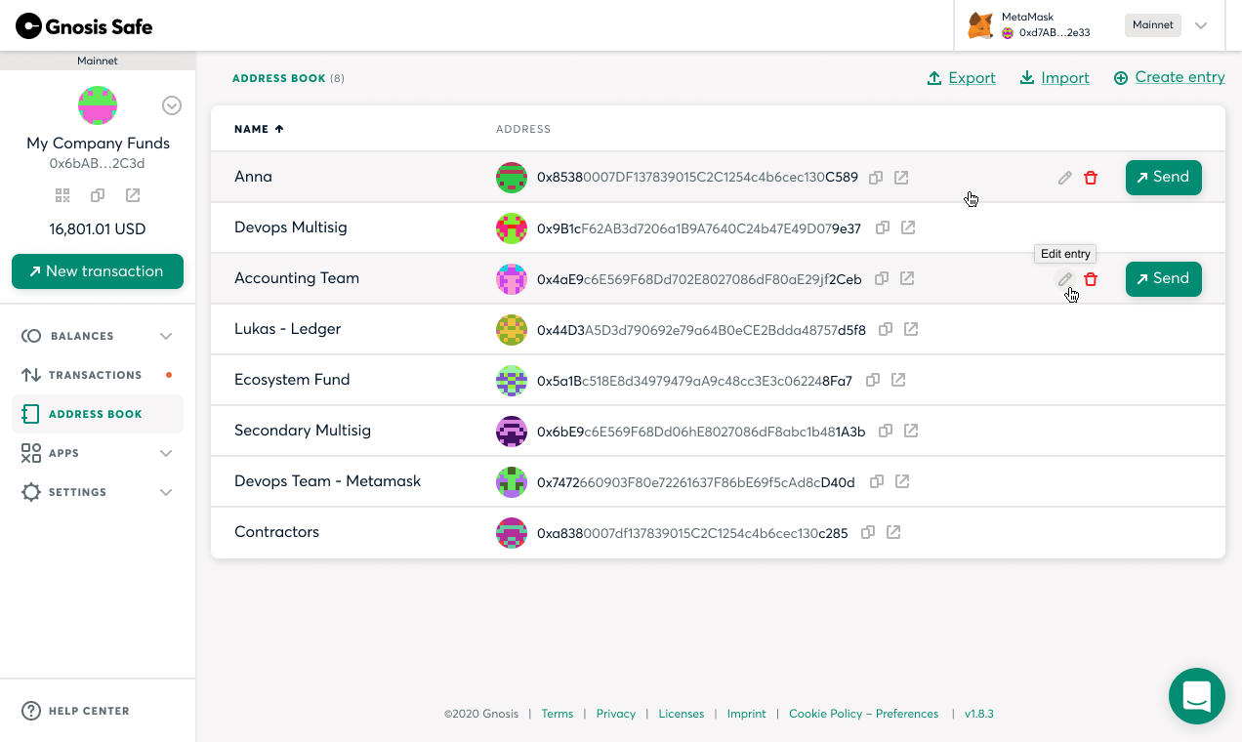Open Balances section
Image resolution: width=1242 pixels, height=742 pixels.
click(98, 336)
